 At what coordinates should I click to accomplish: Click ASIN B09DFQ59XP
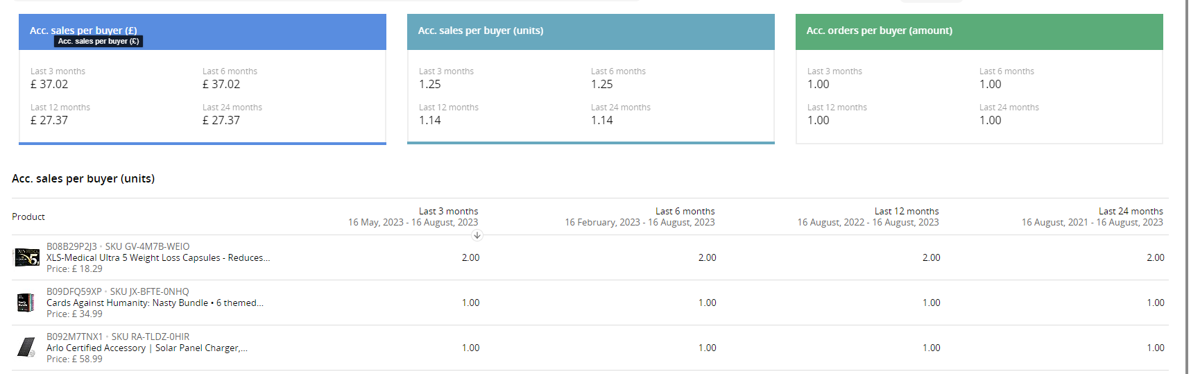[74, 291]
